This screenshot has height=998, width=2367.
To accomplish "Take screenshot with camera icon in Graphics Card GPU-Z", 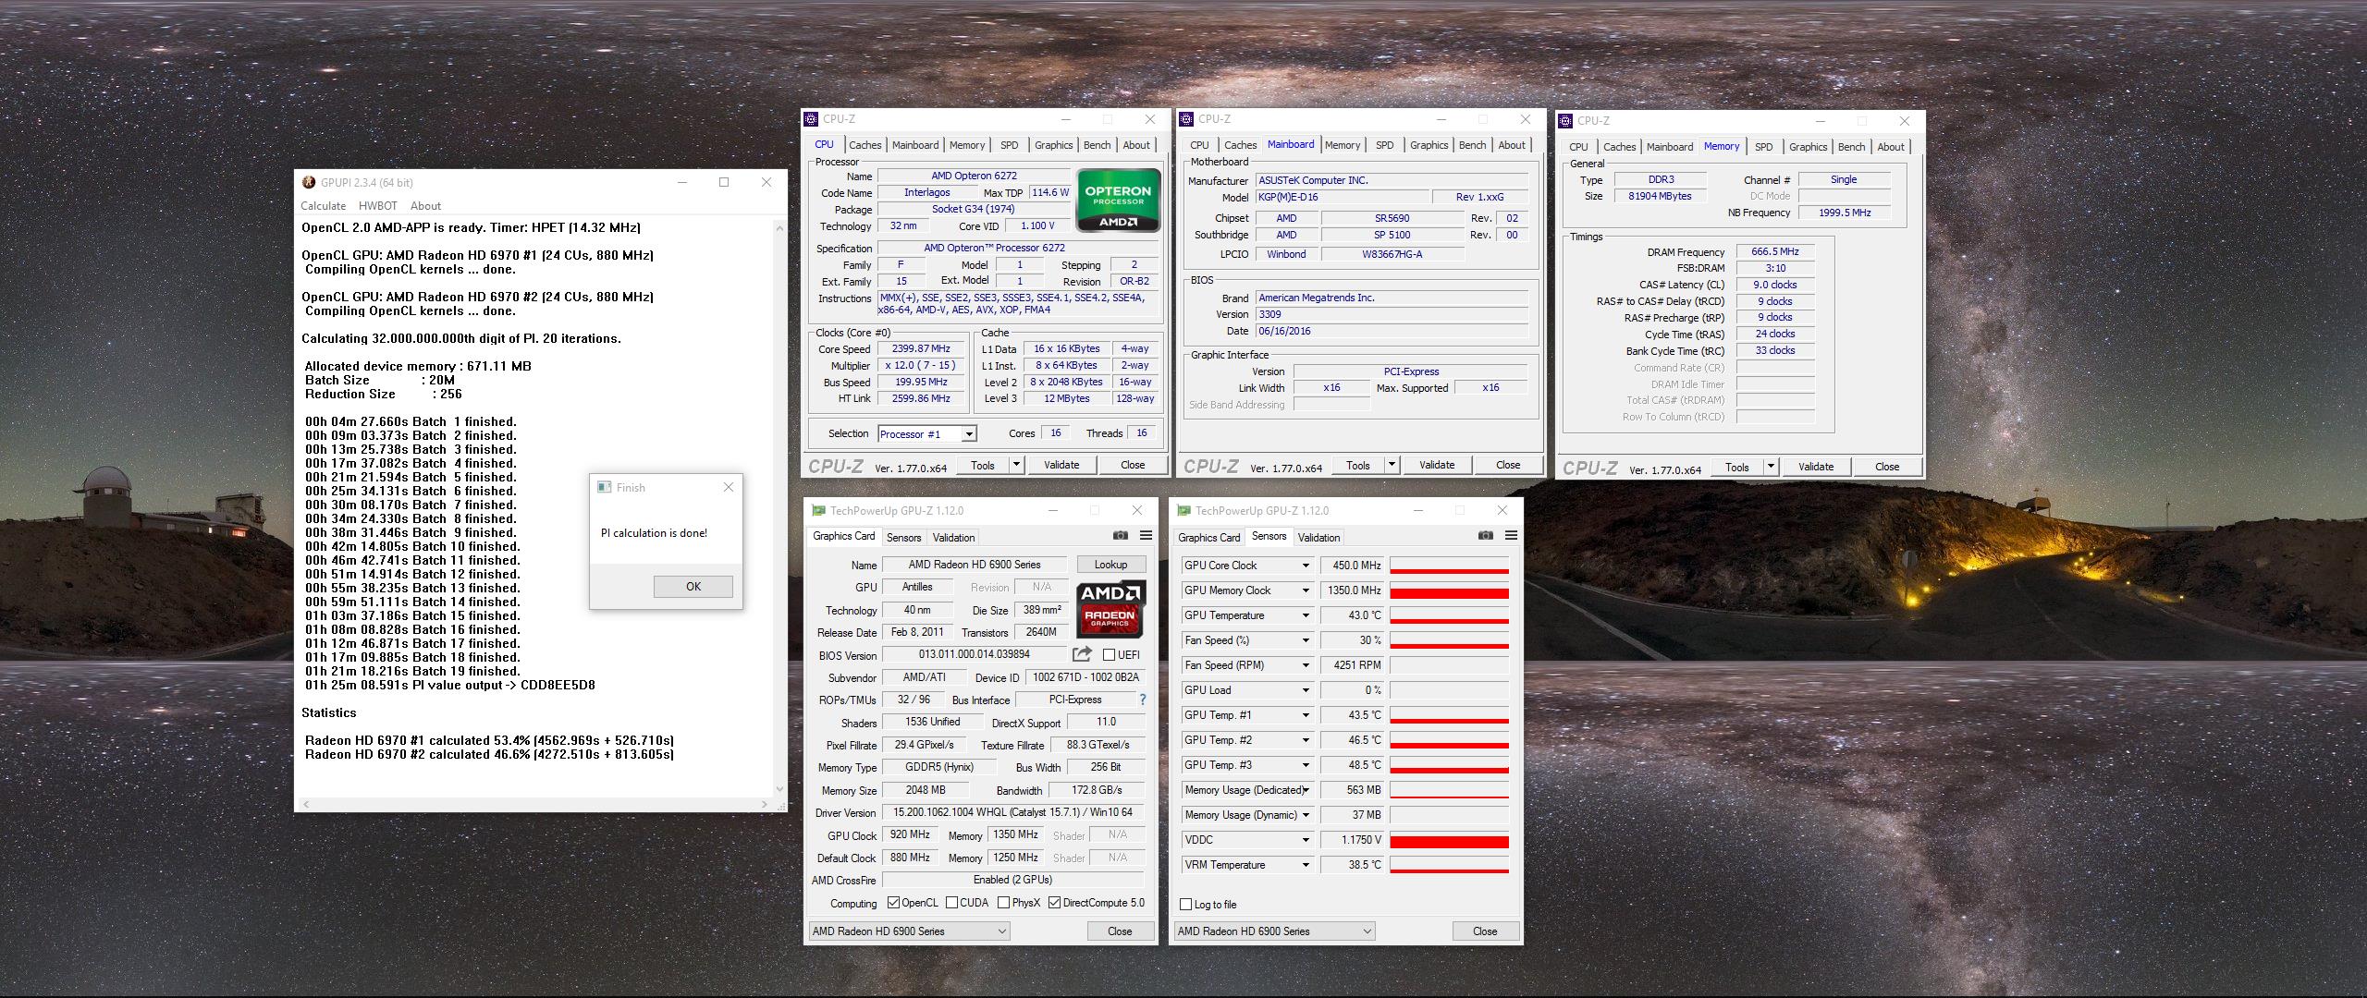I will click(x=1121, y=536).
